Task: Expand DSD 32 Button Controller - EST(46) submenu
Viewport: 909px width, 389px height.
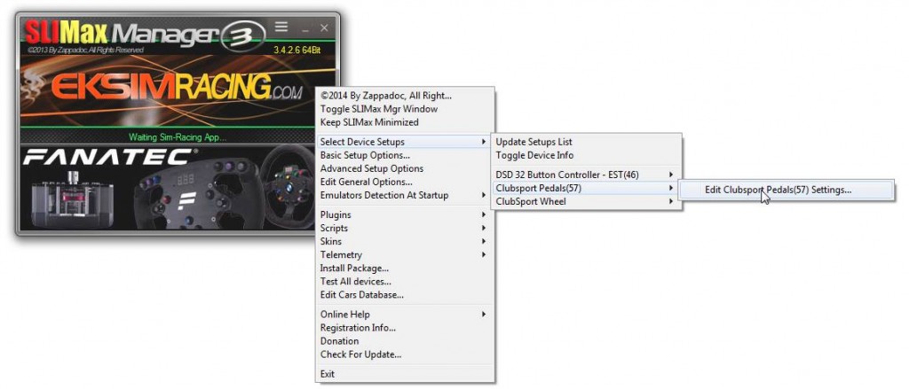Action: [x=586, y=175]
